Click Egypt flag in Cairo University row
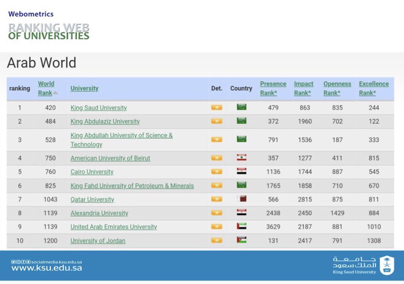This screenshot has width=404, height=284. click(x=242, y=171)
